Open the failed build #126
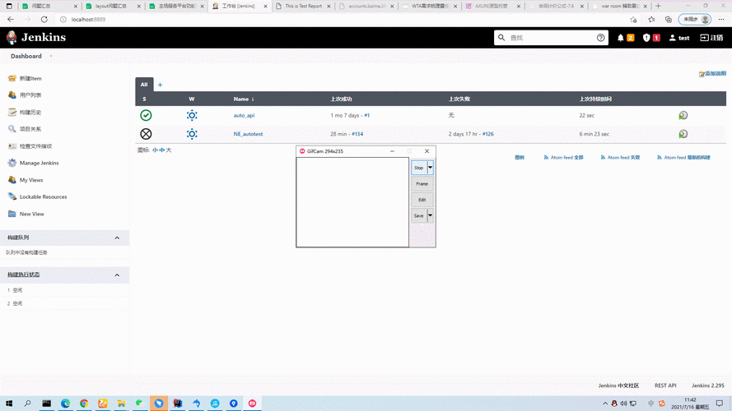 pyautogui.click(x=487, y=134)
